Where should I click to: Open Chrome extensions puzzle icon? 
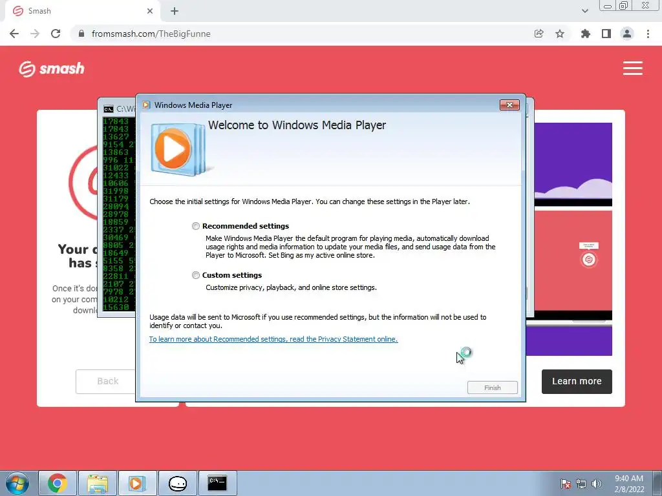pyautogui.click(x=585, y=34)
